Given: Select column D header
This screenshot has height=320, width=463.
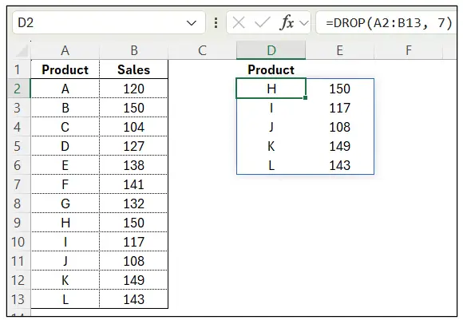Looking at the screenshot, I should tap(271, 50).
